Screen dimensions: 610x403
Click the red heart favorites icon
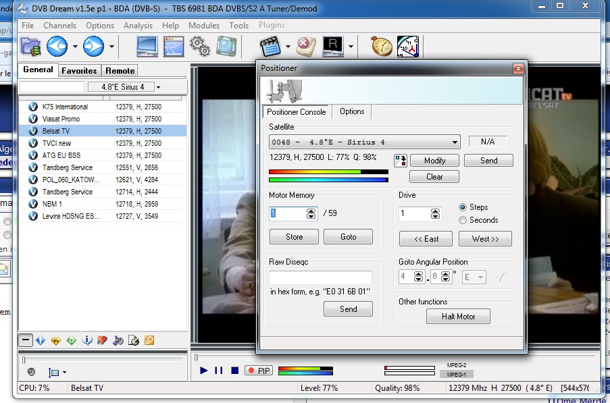tap(102, 341)
